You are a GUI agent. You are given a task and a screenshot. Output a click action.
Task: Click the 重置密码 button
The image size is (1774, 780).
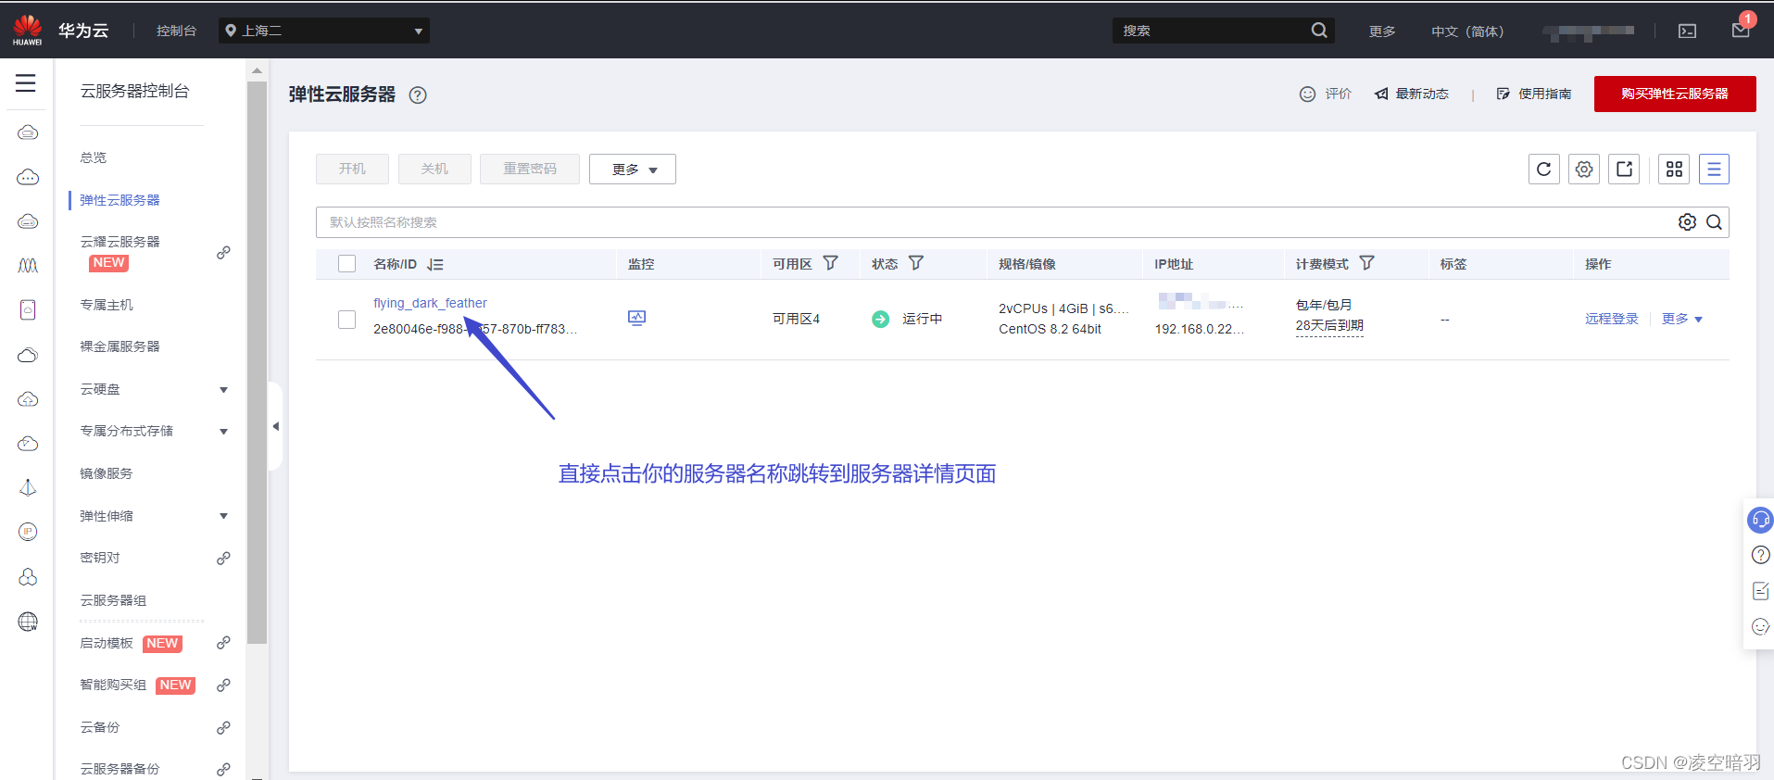coord(530,170)
